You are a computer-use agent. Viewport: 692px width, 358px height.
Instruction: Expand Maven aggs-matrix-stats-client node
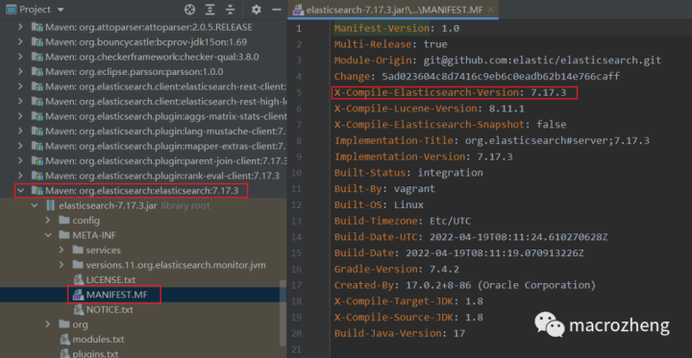20,116
